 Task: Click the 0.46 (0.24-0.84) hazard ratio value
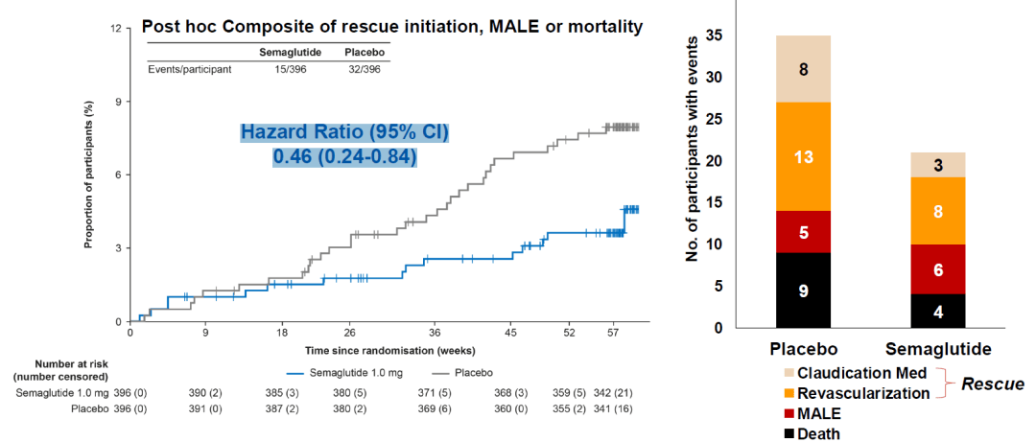pyautogui.click(x=344, y=158)
